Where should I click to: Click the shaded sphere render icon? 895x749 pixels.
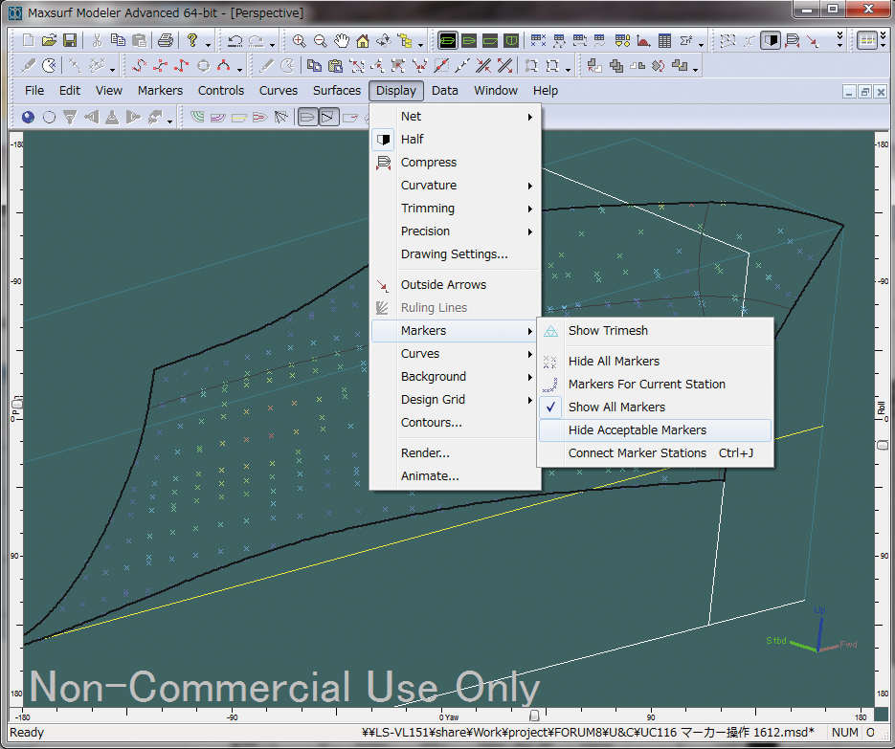28,118
